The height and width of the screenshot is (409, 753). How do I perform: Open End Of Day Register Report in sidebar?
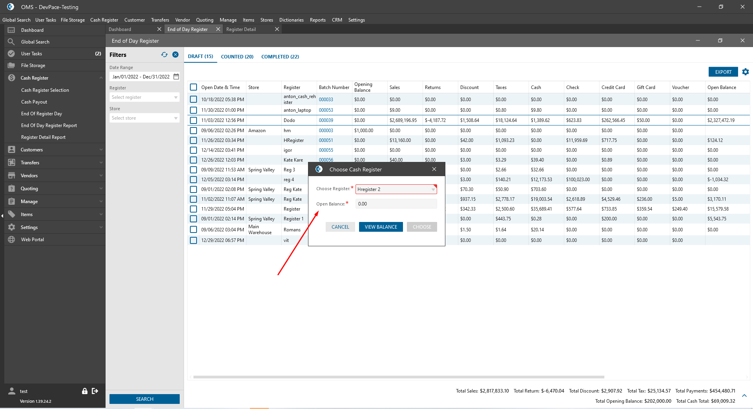[x=49, y=125]
